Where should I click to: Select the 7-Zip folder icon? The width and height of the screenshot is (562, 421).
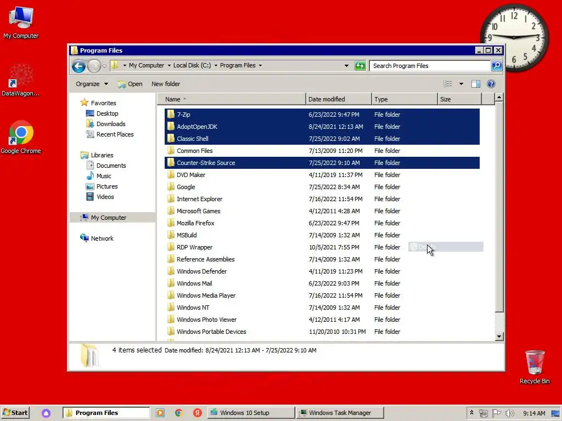[x=171, y=115]
